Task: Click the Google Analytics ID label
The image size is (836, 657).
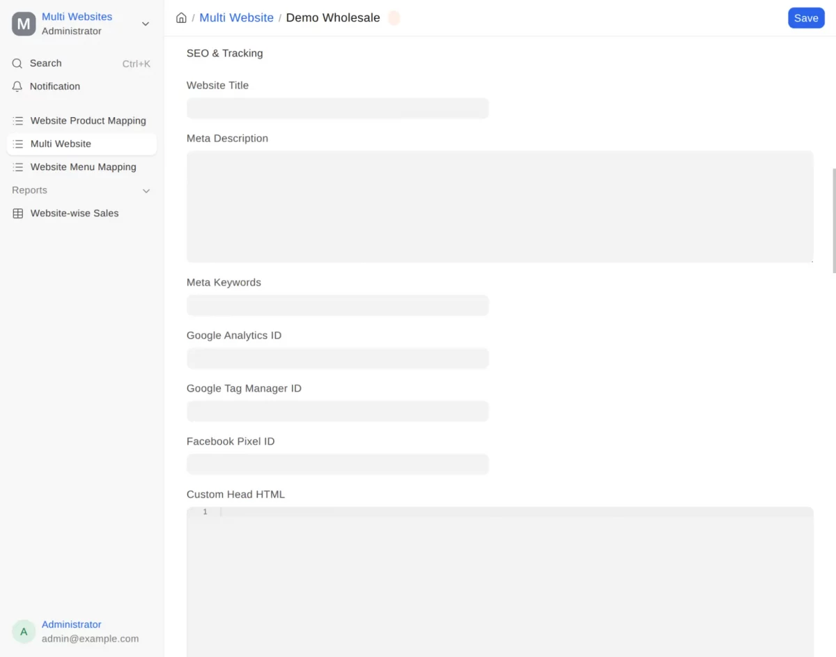Action: point(234,335)
